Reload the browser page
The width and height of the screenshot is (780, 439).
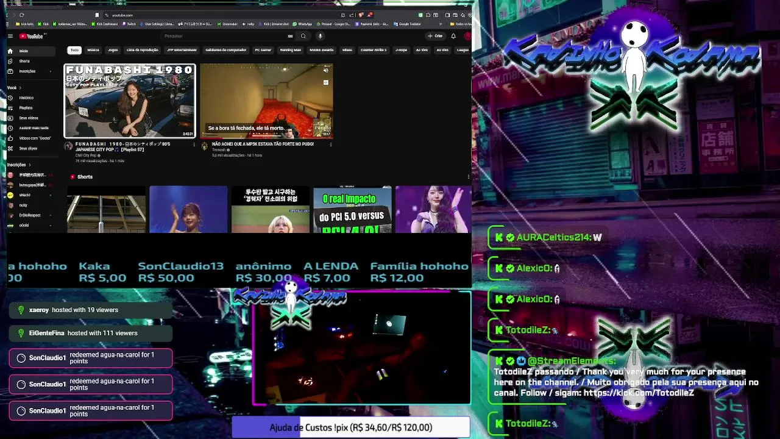[x=22, y=15]
